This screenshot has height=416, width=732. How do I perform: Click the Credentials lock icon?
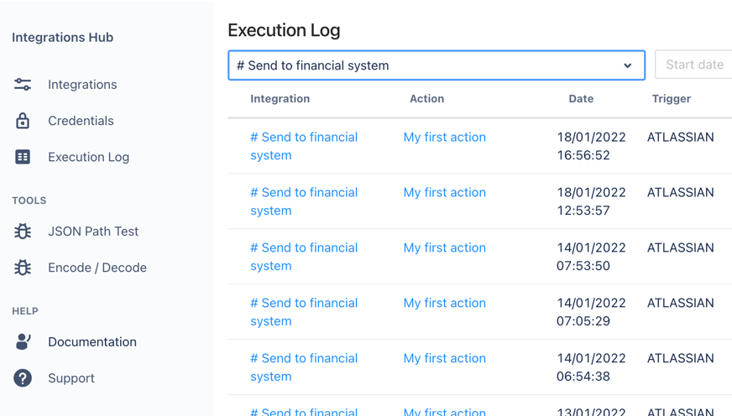tap(23, 121)
